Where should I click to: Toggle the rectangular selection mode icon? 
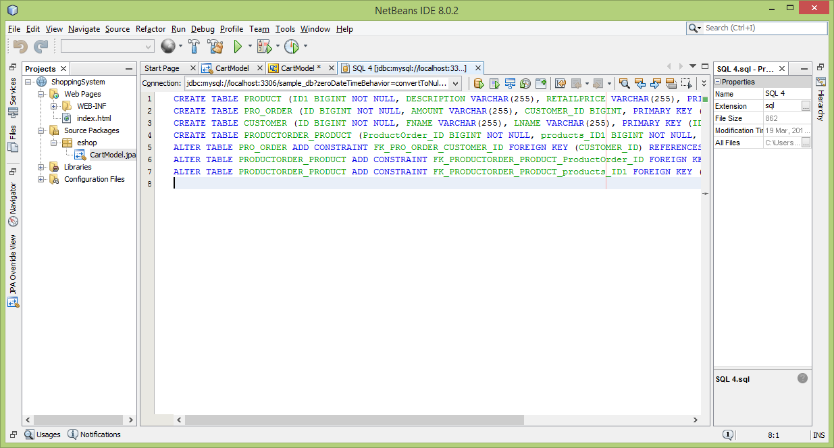coord(686,83)
